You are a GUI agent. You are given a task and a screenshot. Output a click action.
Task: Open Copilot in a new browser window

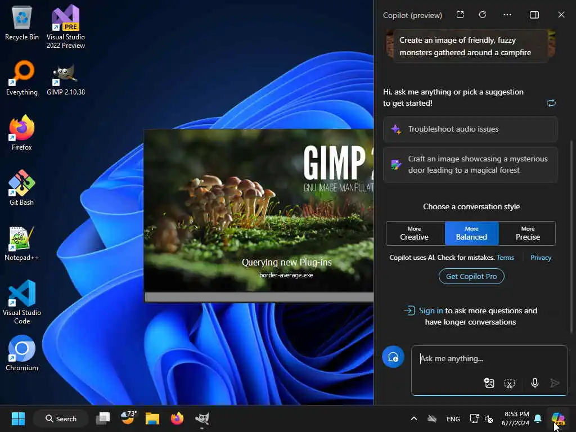pos(460,15)
